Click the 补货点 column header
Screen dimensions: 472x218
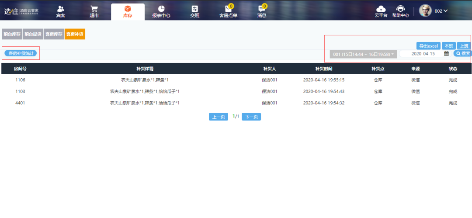coord(378,69)
